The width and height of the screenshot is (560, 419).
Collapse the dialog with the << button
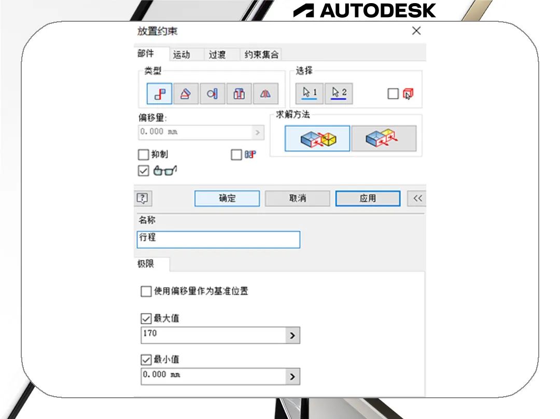tap(417, 198)
